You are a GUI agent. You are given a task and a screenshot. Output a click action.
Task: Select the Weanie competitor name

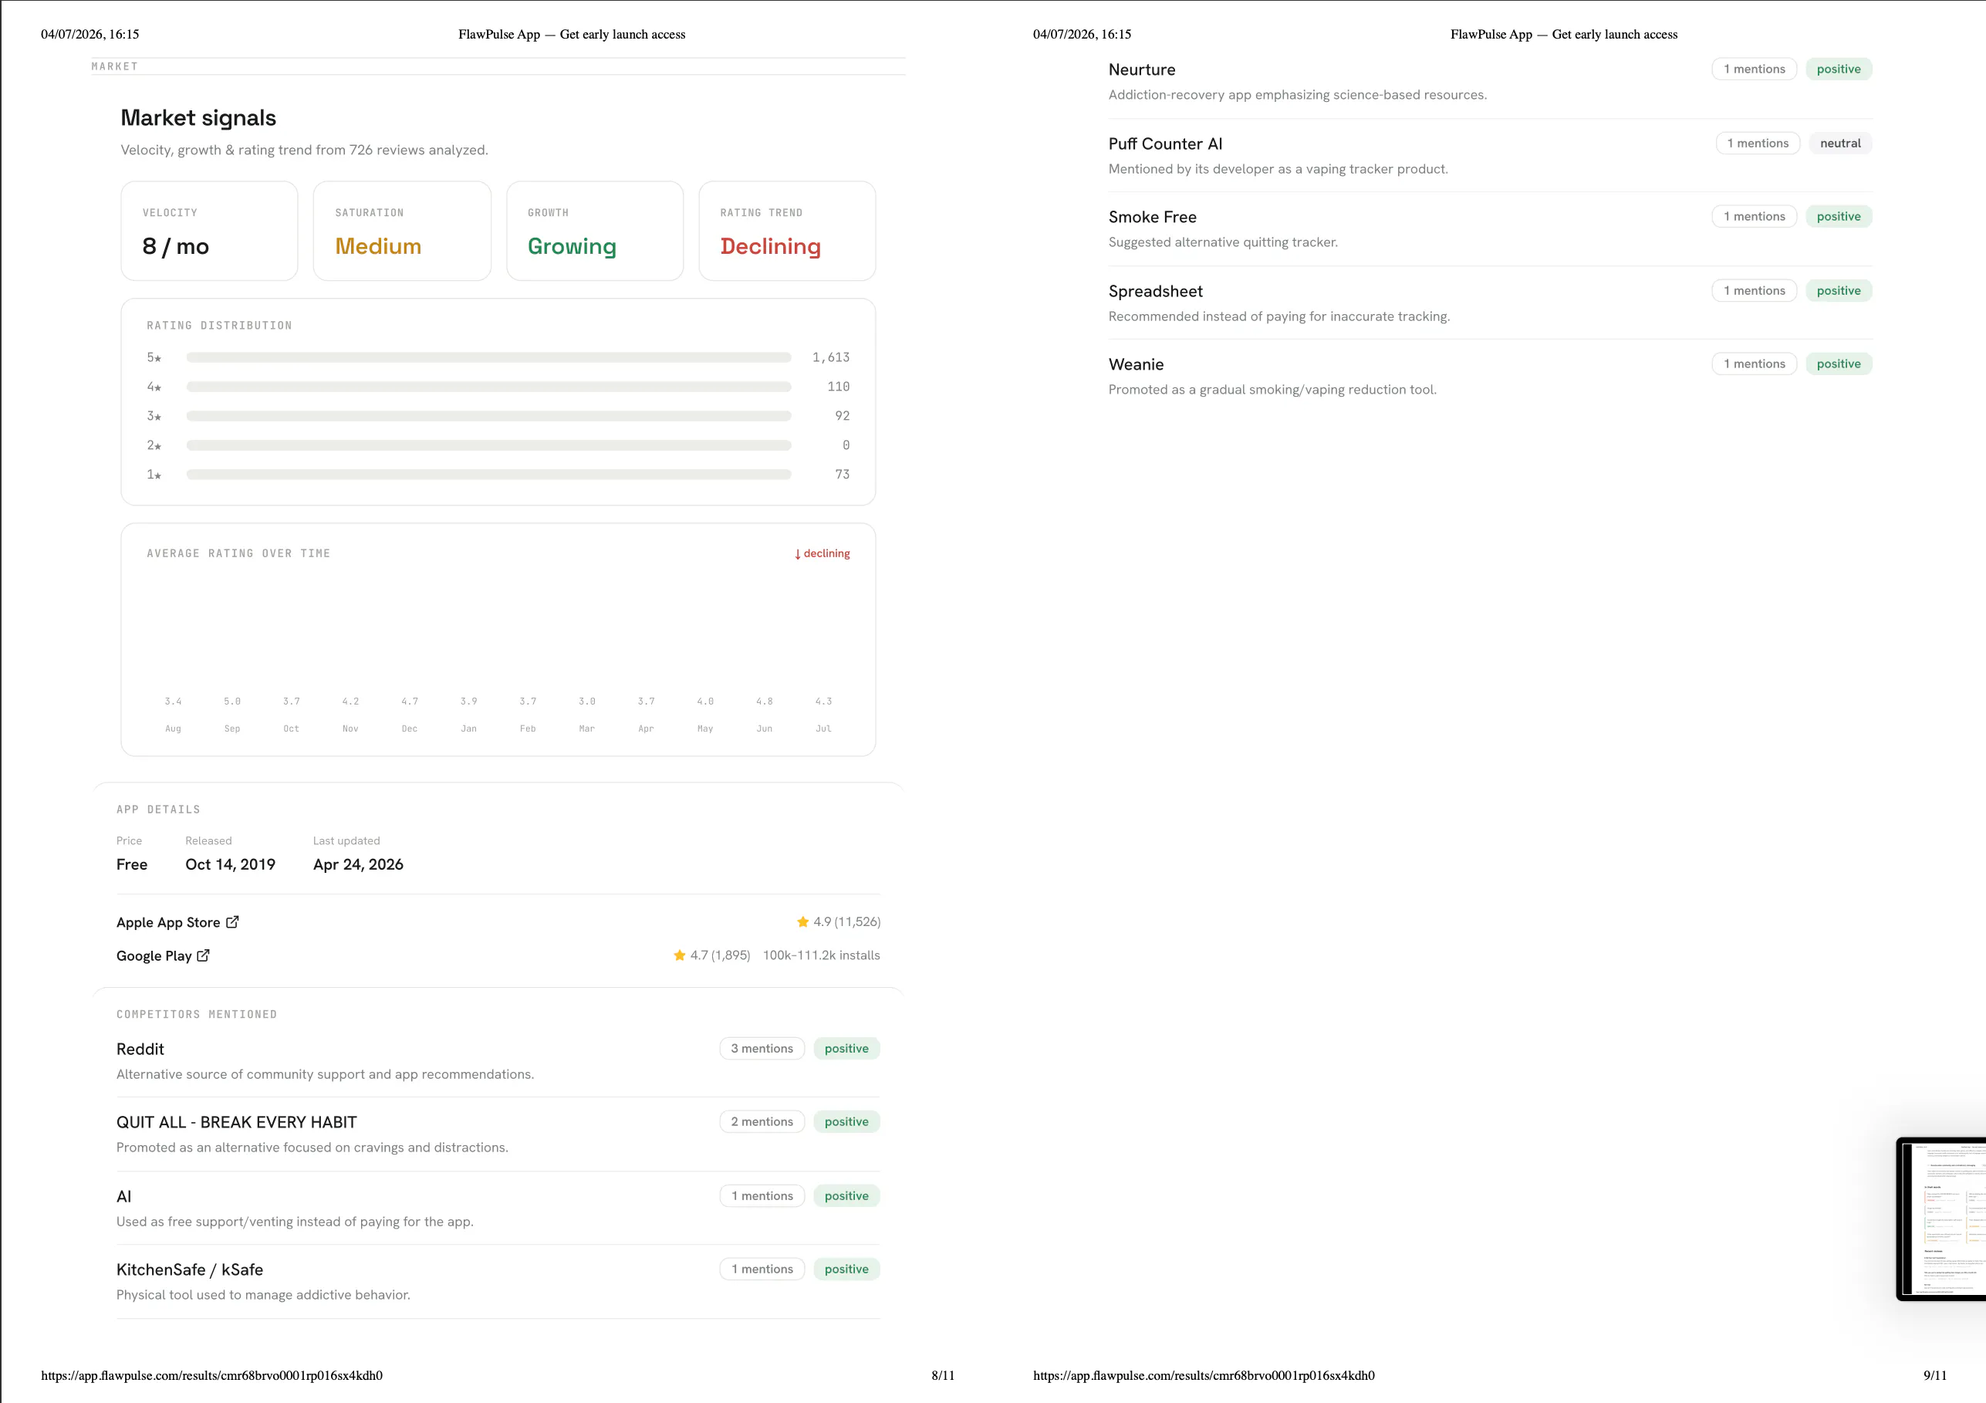click(1137, 365)
